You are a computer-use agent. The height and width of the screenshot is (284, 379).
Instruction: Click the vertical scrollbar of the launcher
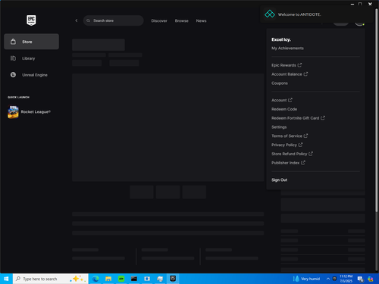coord(376,110)
